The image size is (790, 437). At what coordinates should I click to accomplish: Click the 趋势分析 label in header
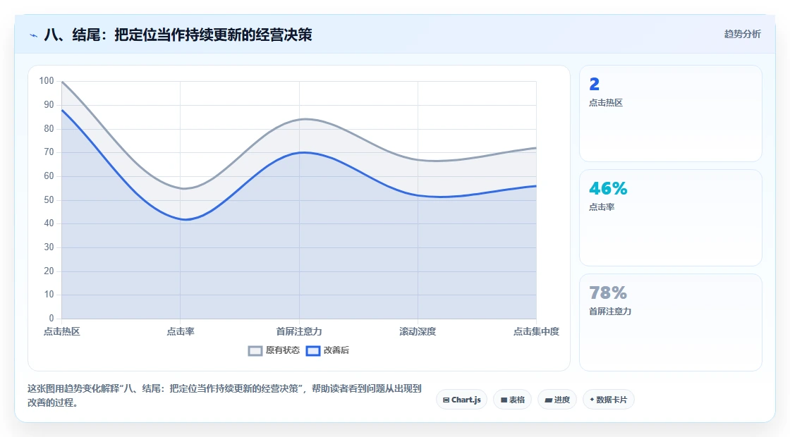click(x=743, y=35)
